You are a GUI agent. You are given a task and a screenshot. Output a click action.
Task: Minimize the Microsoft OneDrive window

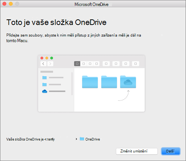tap(11, 4)
